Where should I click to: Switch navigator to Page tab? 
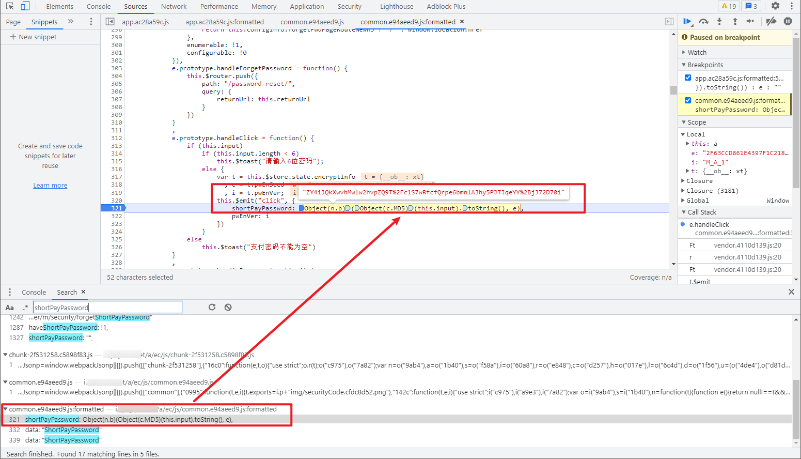pyautogui.click(x=13, y=22)
